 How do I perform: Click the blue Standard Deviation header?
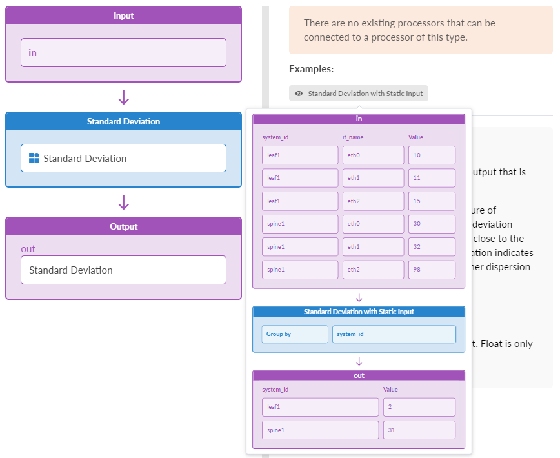[x=123, y=121]
